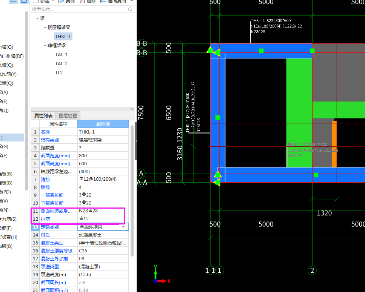Click the 截面宽度 value cell showing 800

[x=103, y=156]
